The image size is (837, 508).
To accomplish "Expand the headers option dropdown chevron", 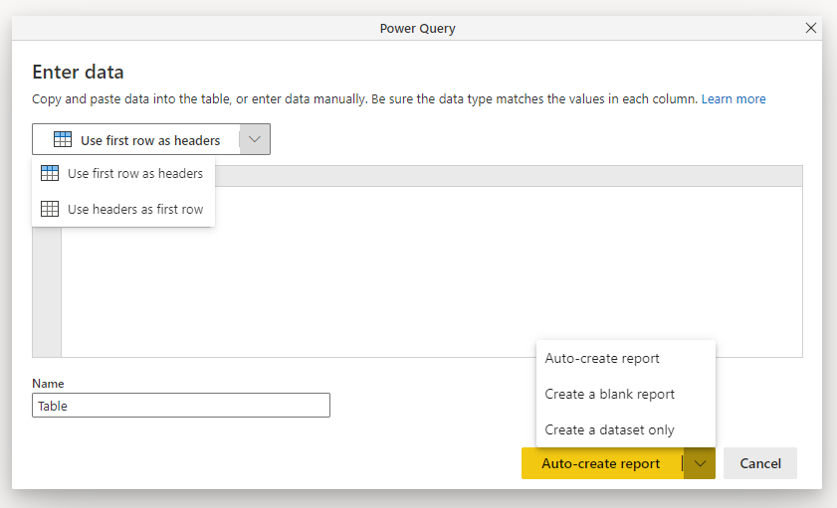I will pyautogui.click(x=255, y=140).
